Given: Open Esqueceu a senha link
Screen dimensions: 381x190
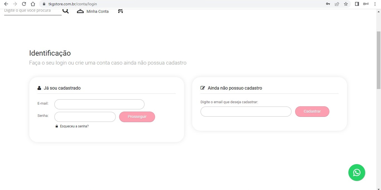Looking at the screenshot, I should 74,126.
